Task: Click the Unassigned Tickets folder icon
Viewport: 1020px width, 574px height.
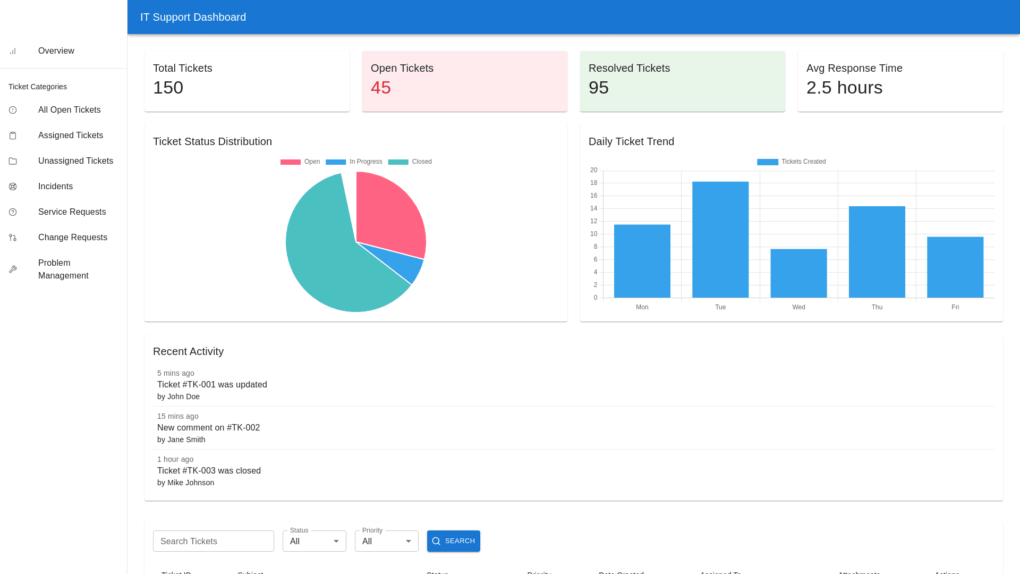Action: pos(13,161)
